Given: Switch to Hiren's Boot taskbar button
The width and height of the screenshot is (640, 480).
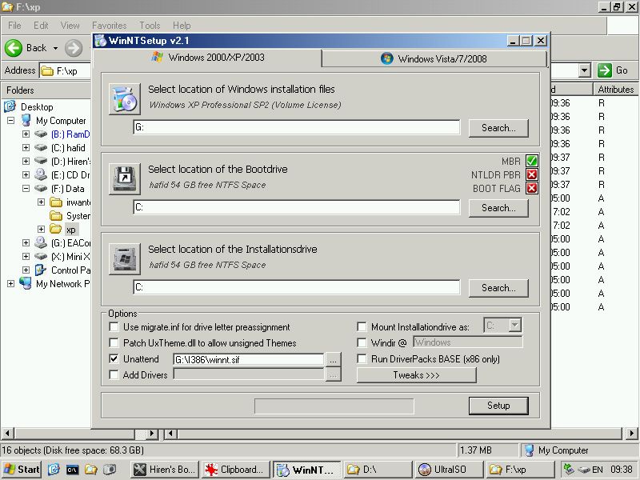Looking at the screenshot, I should pos(166,470).
